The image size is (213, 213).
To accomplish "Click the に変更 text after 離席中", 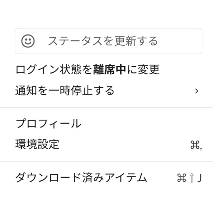I will tap(143, 69).
